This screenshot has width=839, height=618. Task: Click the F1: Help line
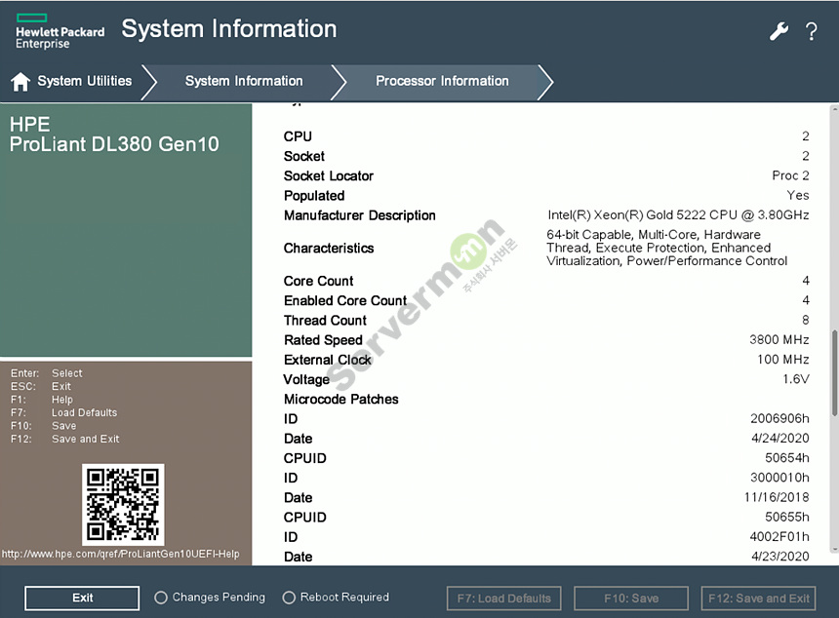(42, 400)
